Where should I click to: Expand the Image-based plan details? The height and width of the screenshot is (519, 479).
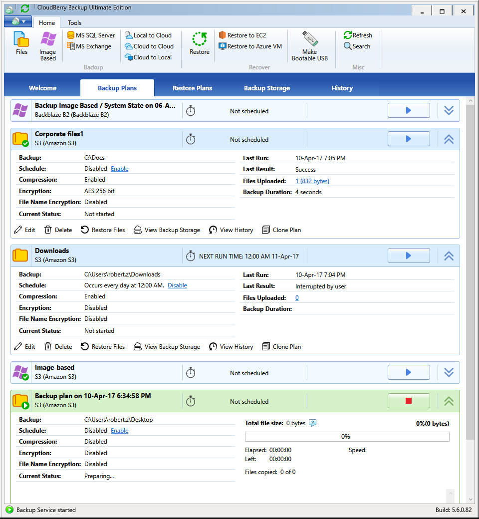[x=449, y=373]
